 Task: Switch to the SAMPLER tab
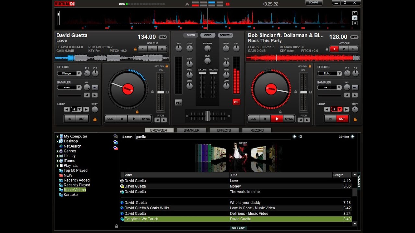pos(192,130)
